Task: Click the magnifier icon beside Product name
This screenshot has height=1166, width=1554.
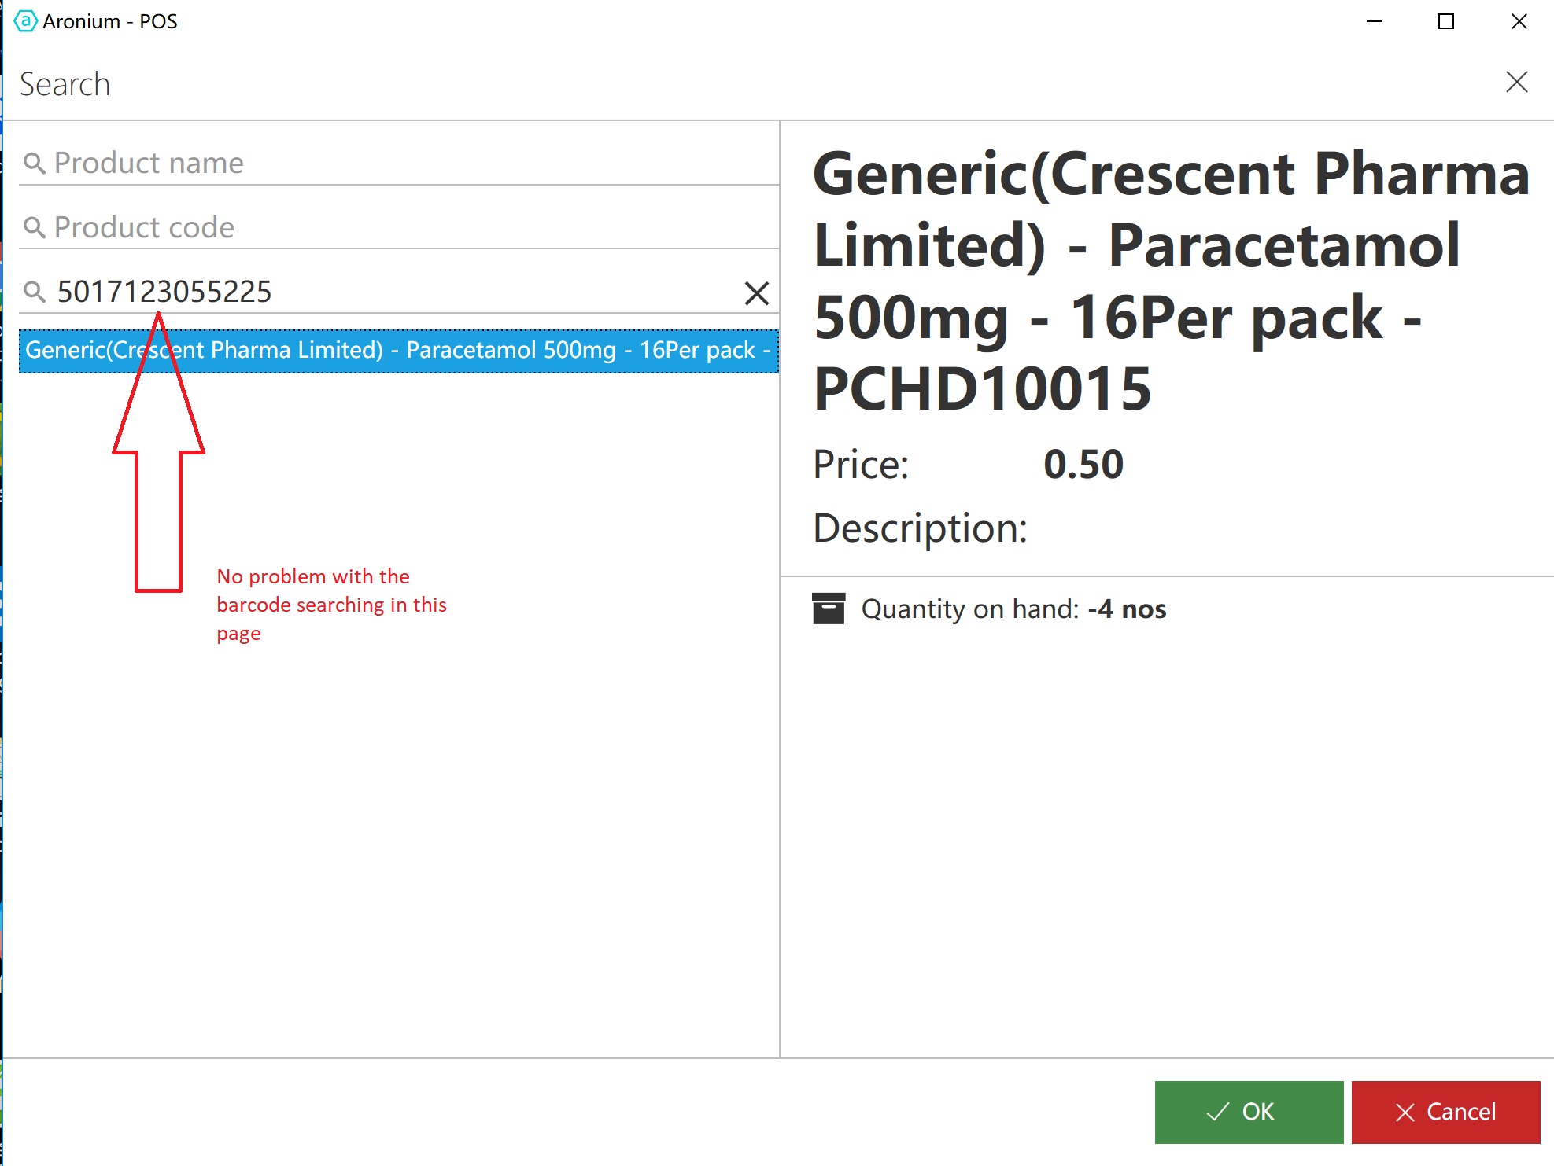Action: point(34,164)
